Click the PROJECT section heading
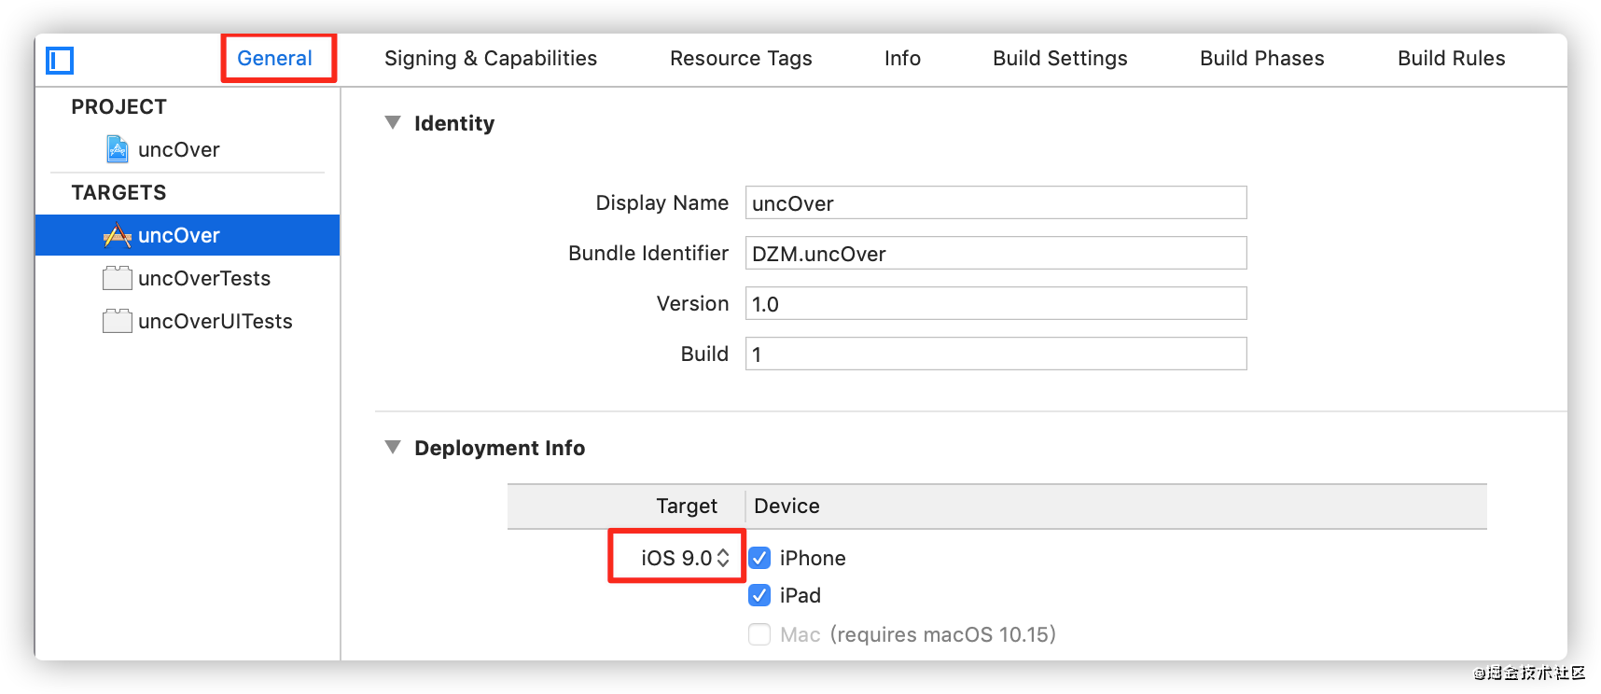Image resolution: width=1601 pixels, height=694 pixels. click(118, 106)
